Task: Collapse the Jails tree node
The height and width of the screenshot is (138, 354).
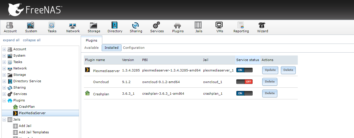Action: click(x=4, y=119)
